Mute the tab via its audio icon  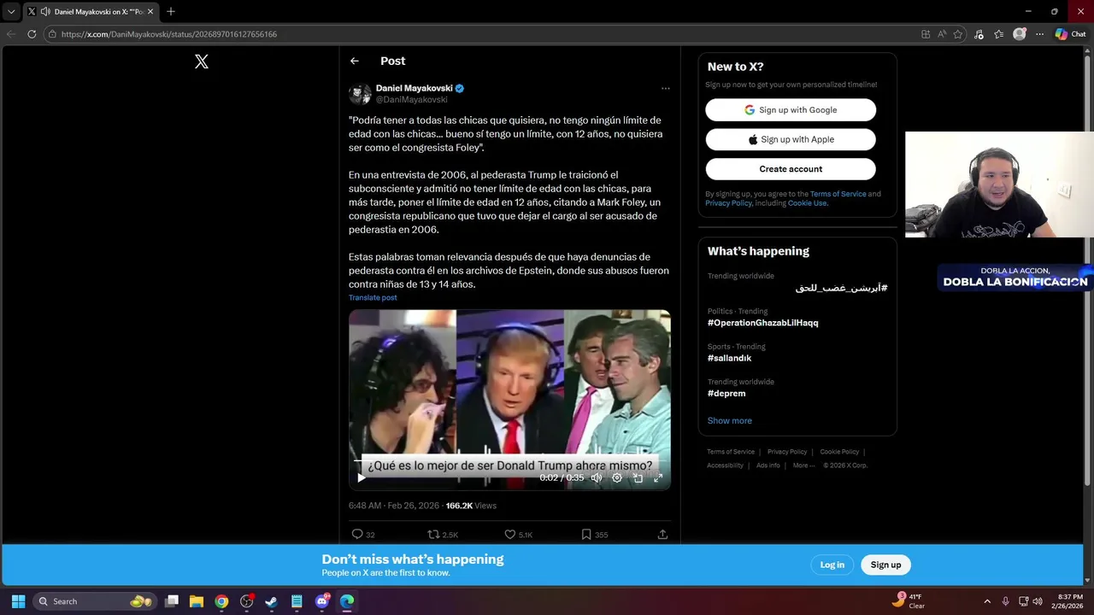pos(44,12)
